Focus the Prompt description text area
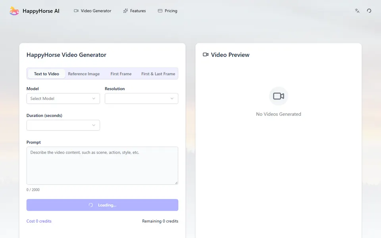The height and width of the screenshot is (238, 381). [102, 166]
